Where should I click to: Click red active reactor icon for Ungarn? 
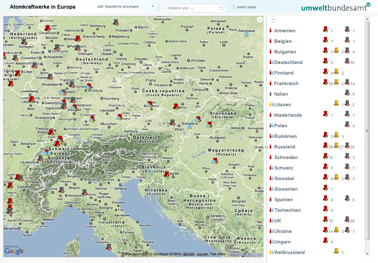click(326, 241)
